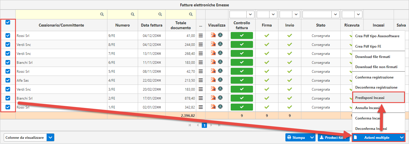Choose Crea Pdf tipo FE option
This screenshot has height=144, width=409.
368,46
